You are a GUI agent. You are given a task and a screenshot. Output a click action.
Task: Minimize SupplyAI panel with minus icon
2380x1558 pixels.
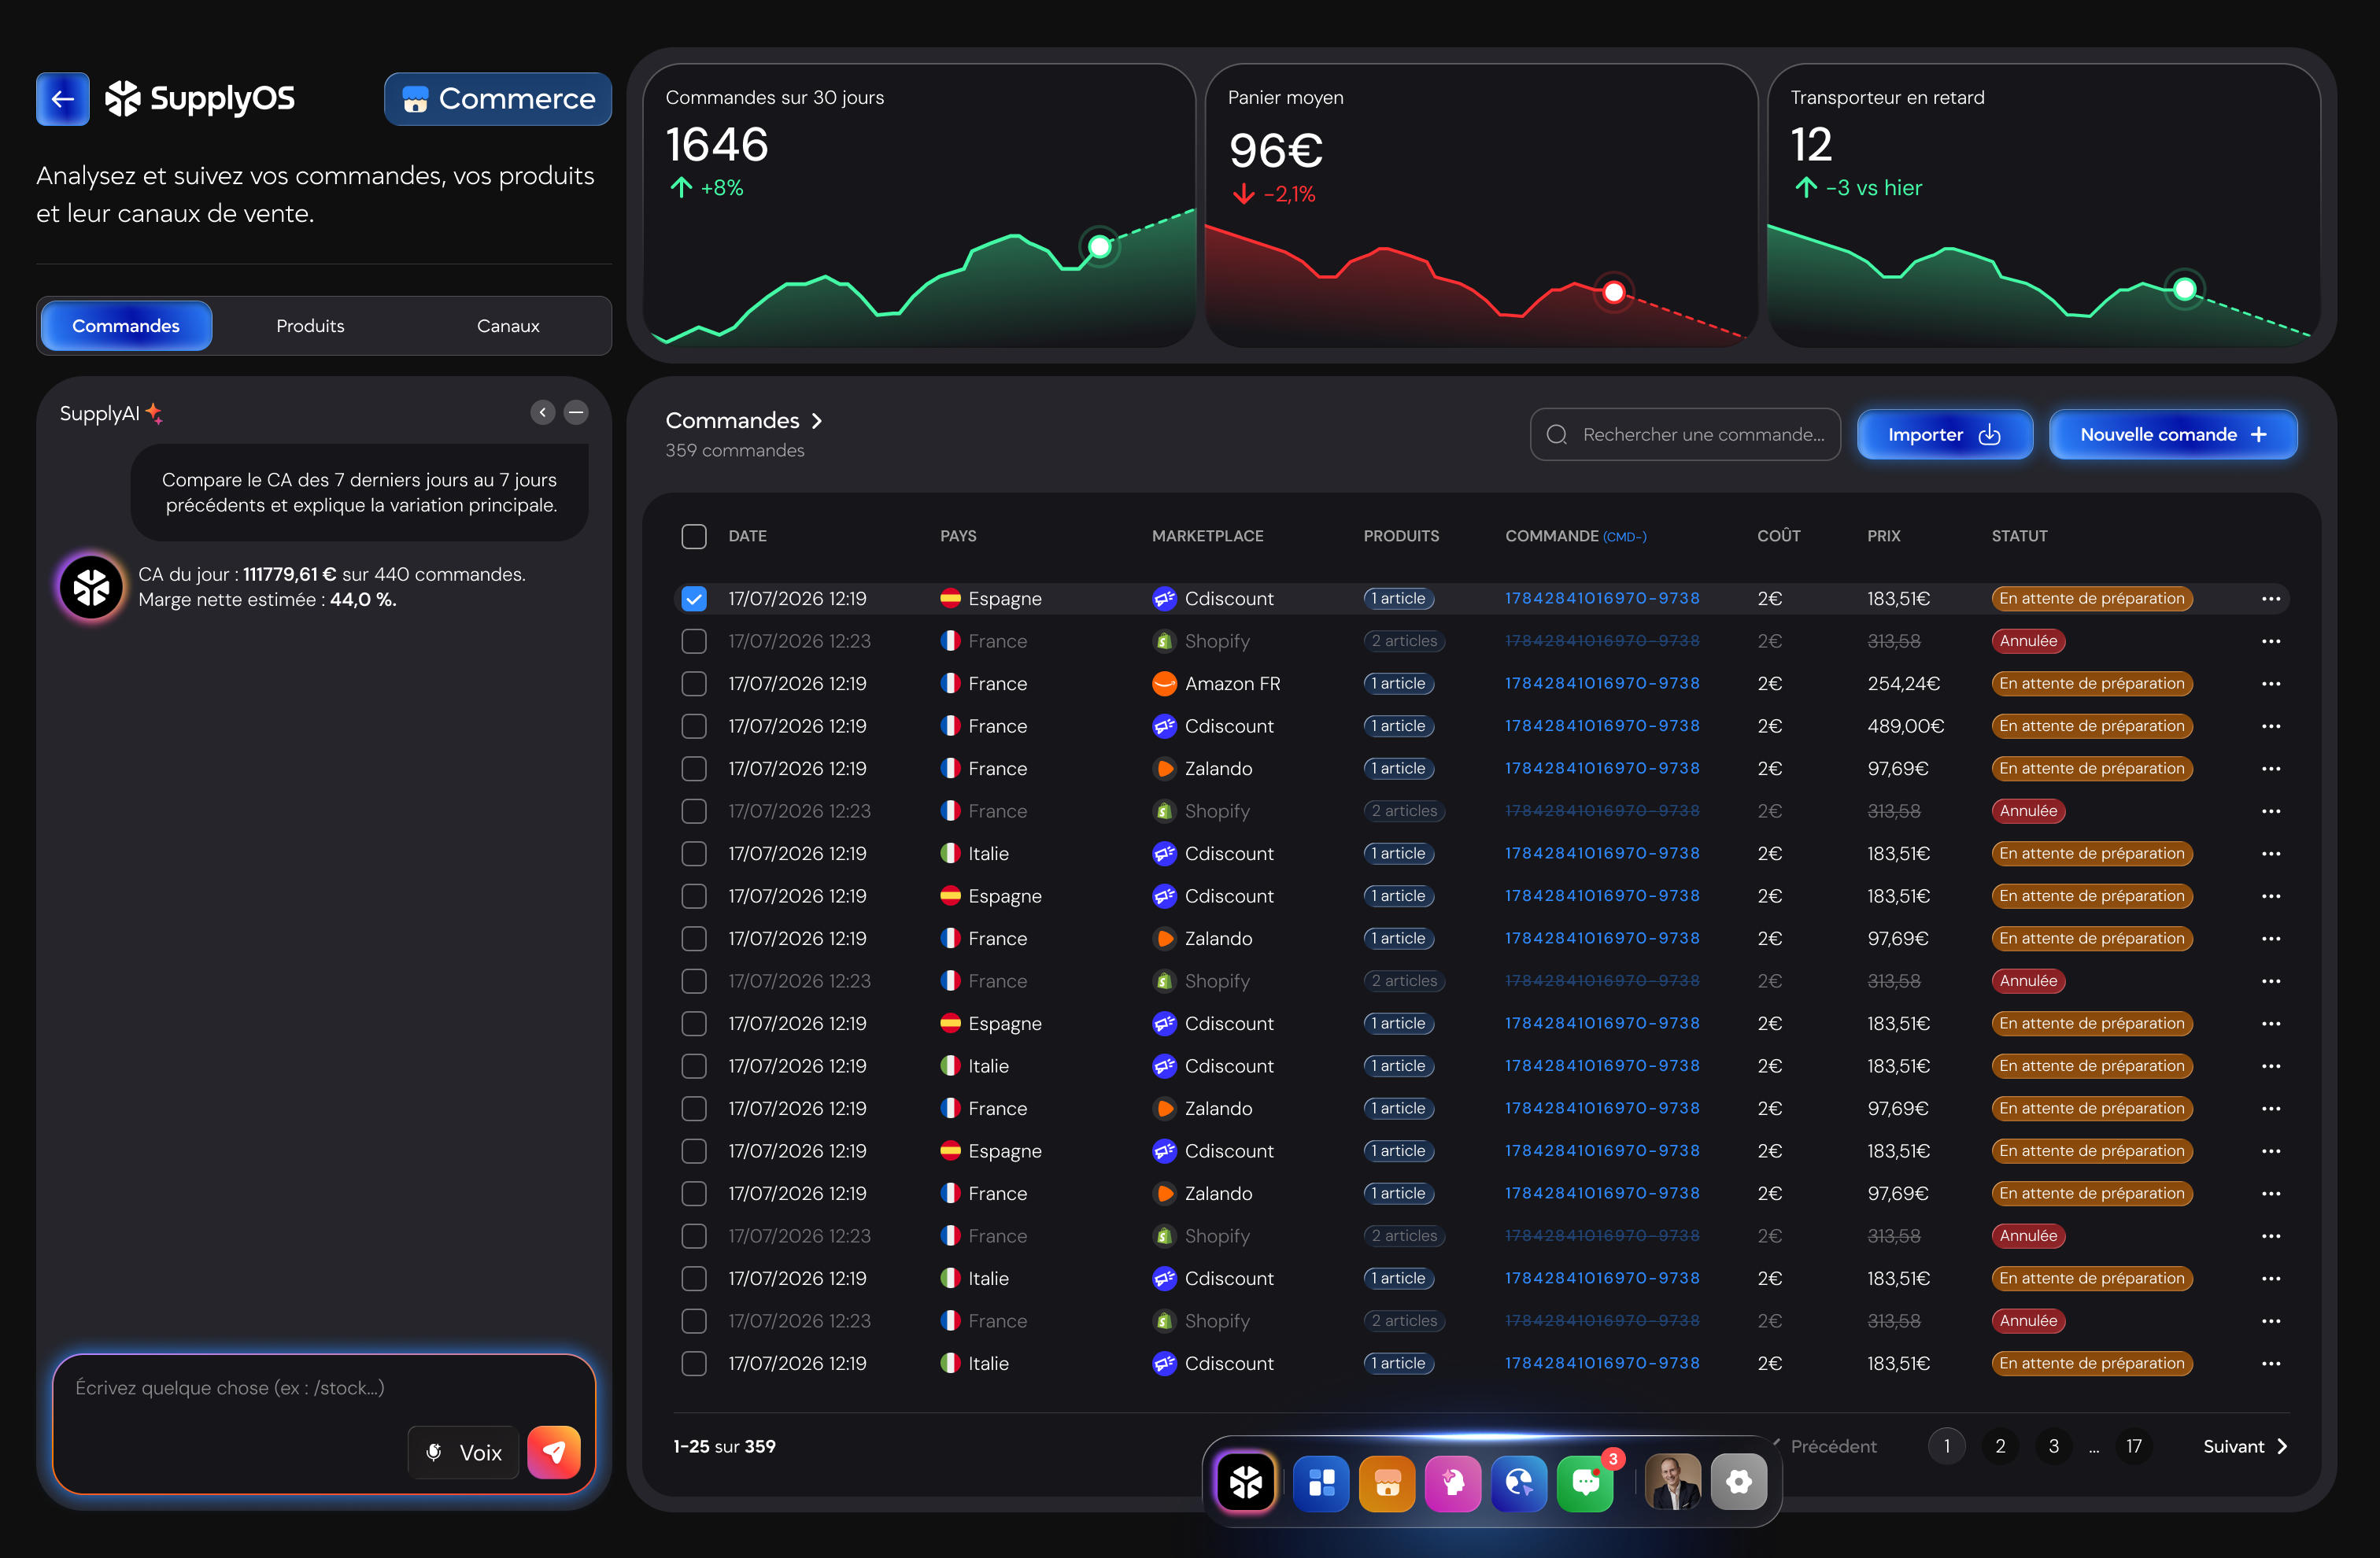coord(576,412)
